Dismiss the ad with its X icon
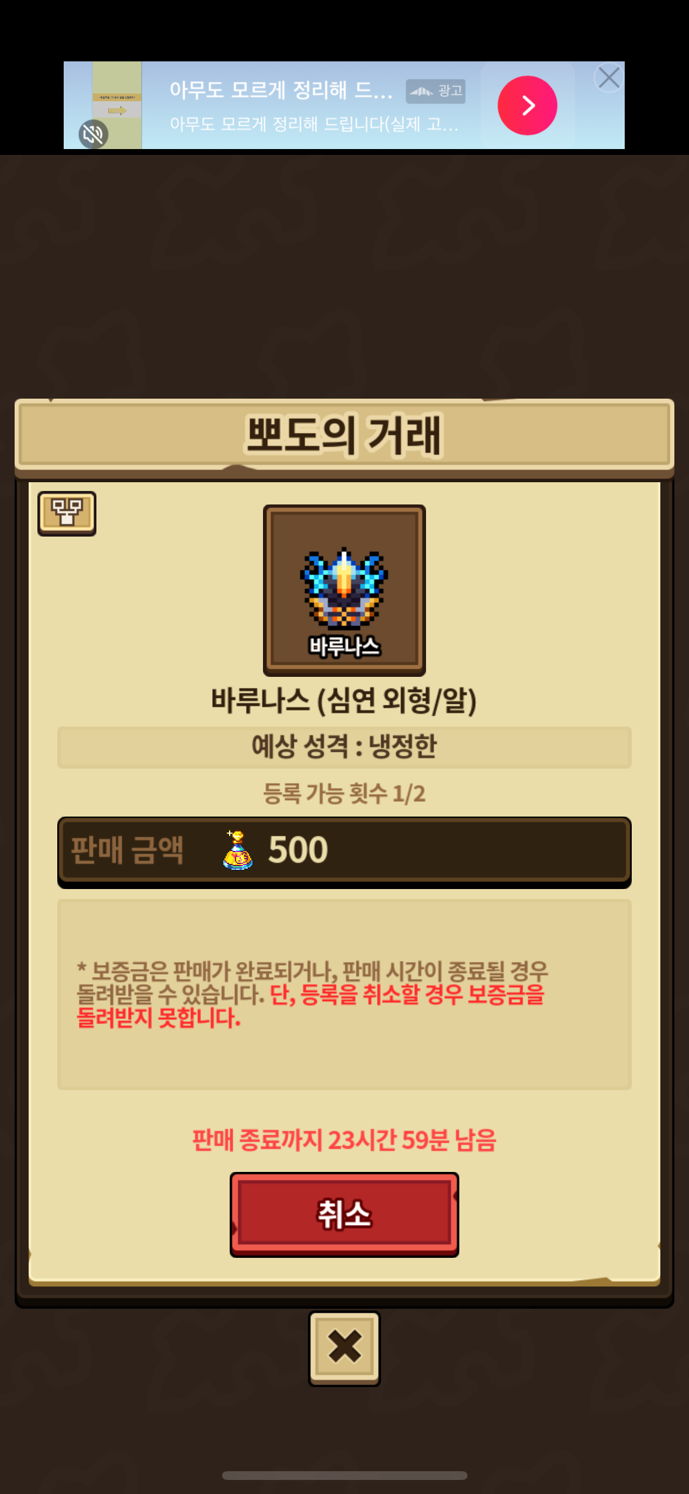Image resolution: width=689 pixels, height=1494 pixels. pos(609,78)
